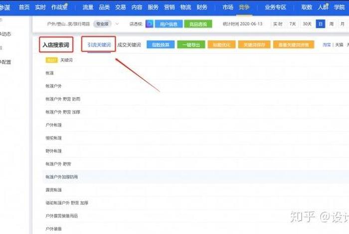Select the 30天 time range

pyautogui.click(x=307, y=24)
